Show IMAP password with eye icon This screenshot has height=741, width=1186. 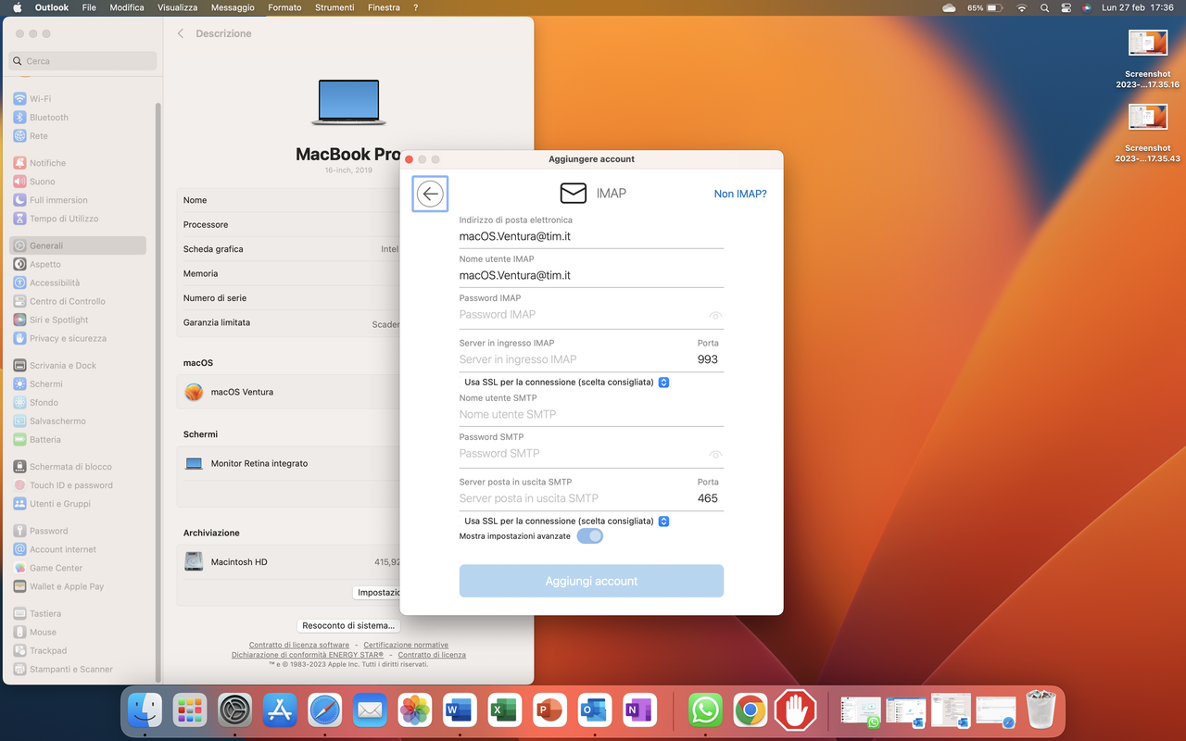715,316
